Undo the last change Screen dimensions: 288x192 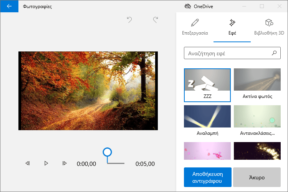click(x=129, y=20)
